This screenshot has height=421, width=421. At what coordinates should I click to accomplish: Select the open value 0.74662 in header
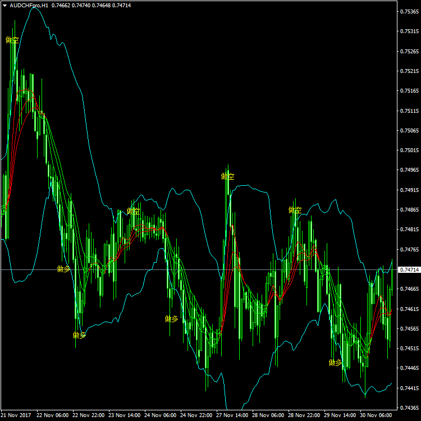coord(61,6)
